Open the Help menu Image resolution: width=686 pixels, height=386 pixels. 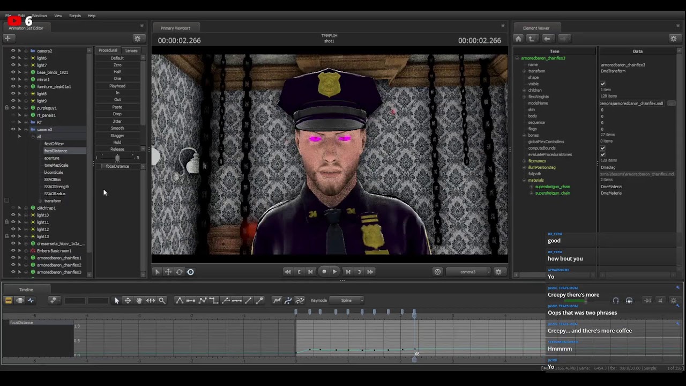pos(92,16)
